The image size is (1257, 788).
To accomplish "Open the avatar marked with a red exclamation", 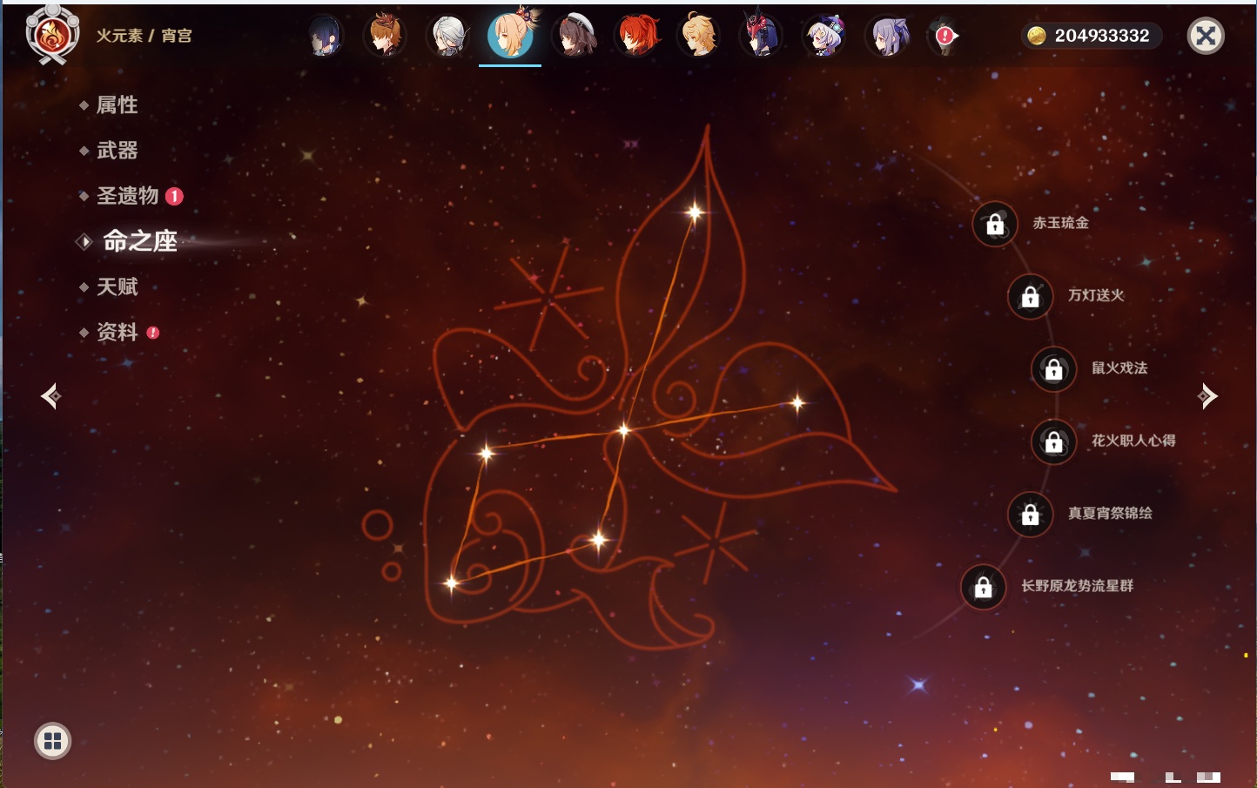I will click(x=945, y=37).
